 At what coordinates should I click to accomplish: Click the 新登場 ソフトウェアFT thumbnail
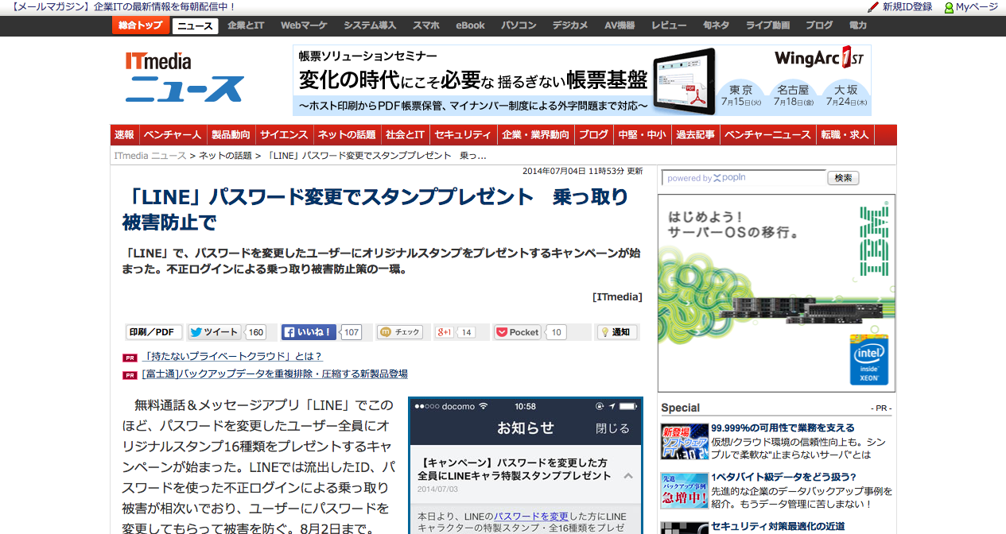pos(684,442)
